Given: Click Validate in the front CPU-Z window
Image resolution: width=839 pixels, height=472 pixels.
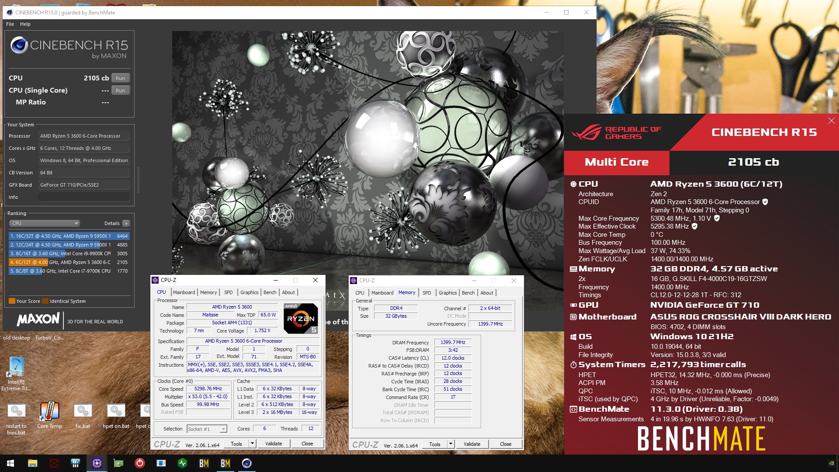Looking at the screenshot, I should [x=274, y=444].
